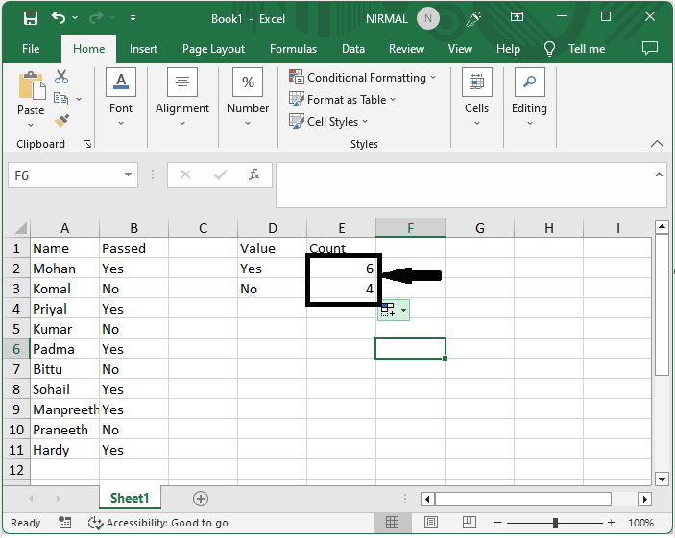Image resolution: width=675 pixels, height=538 pixels.
Task: Open Conditional Formatting menu
Action: (x=363, y=78)
